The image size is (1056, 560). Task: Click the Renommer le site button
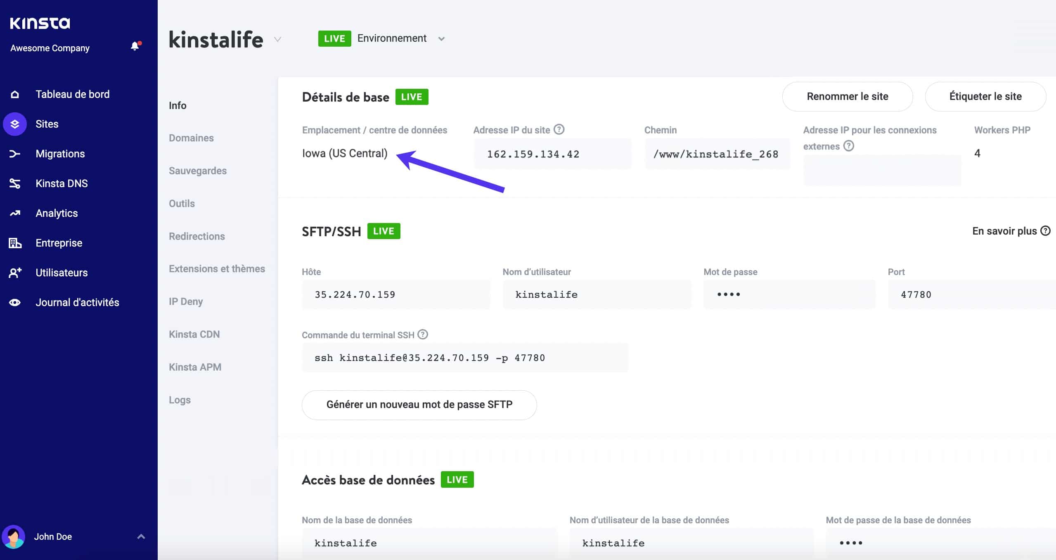click(x=848, y=96)
